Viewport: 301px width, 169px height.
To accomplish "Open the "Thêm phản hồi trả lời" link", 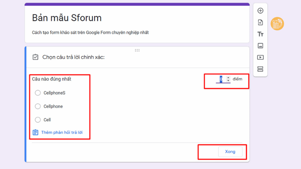I will 62,133.
